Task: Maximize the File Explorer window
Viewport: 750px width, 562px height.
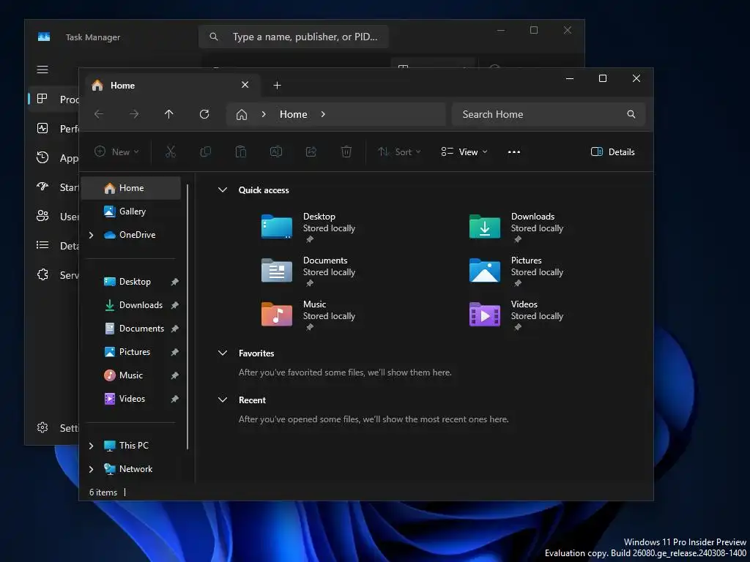Action: [x=603, y=78]
